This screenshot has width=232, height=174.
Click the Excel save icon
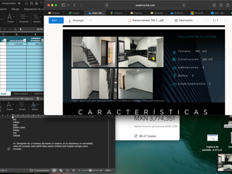coord(31,3)
